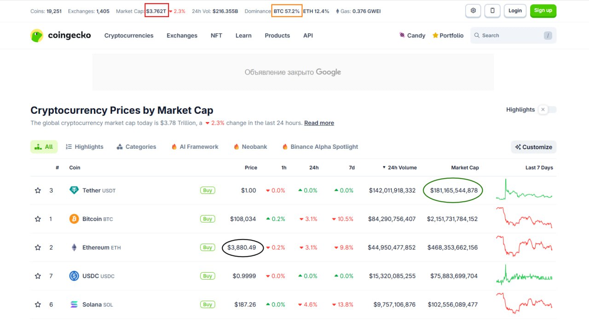Image resolution: width=589 pixels, height=321 pixels.
Task: Open settings gear icon in top bar
Action: [473, 11]
